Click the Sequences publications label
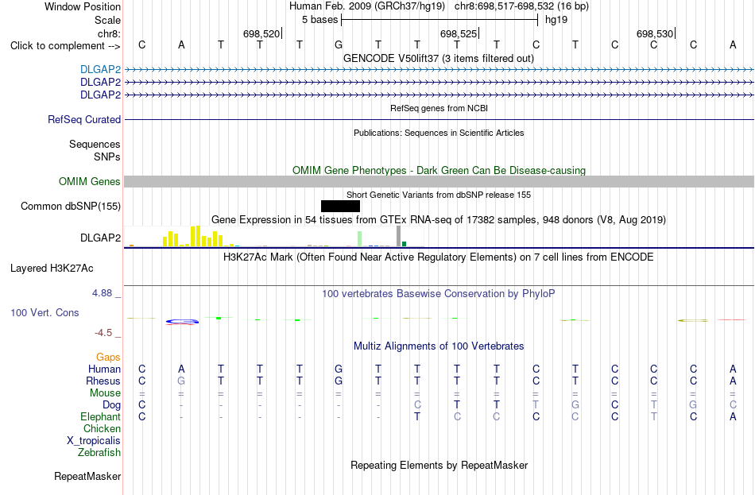Screen dimensions: 755x495 (x=95, y=144)
